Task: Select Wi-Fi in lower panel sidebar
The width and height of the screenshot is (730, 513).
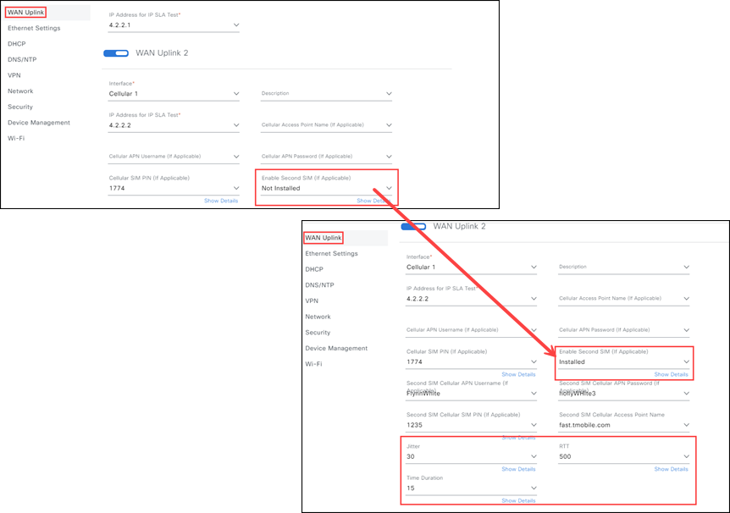Action: (313, 364)
